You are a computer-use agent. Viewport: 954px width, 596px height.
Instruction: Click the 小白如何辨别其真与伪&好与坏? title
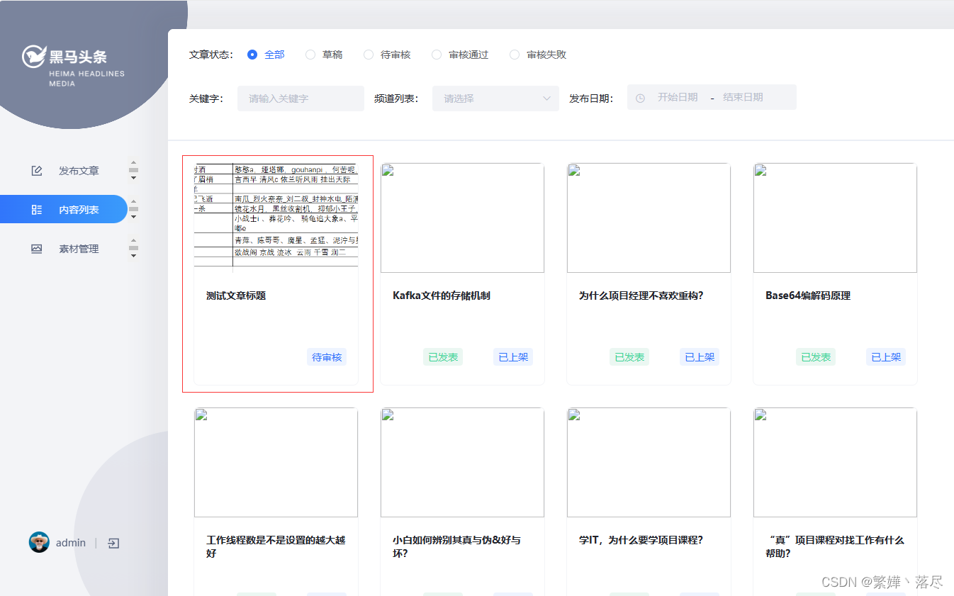tap(456, 546)
